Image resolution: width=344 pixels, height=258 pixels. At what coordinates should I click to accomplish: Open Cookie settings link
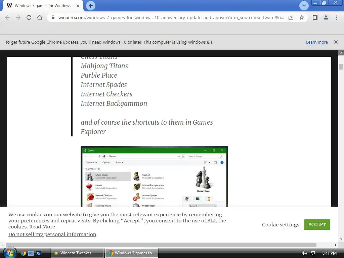click(281, 225)
